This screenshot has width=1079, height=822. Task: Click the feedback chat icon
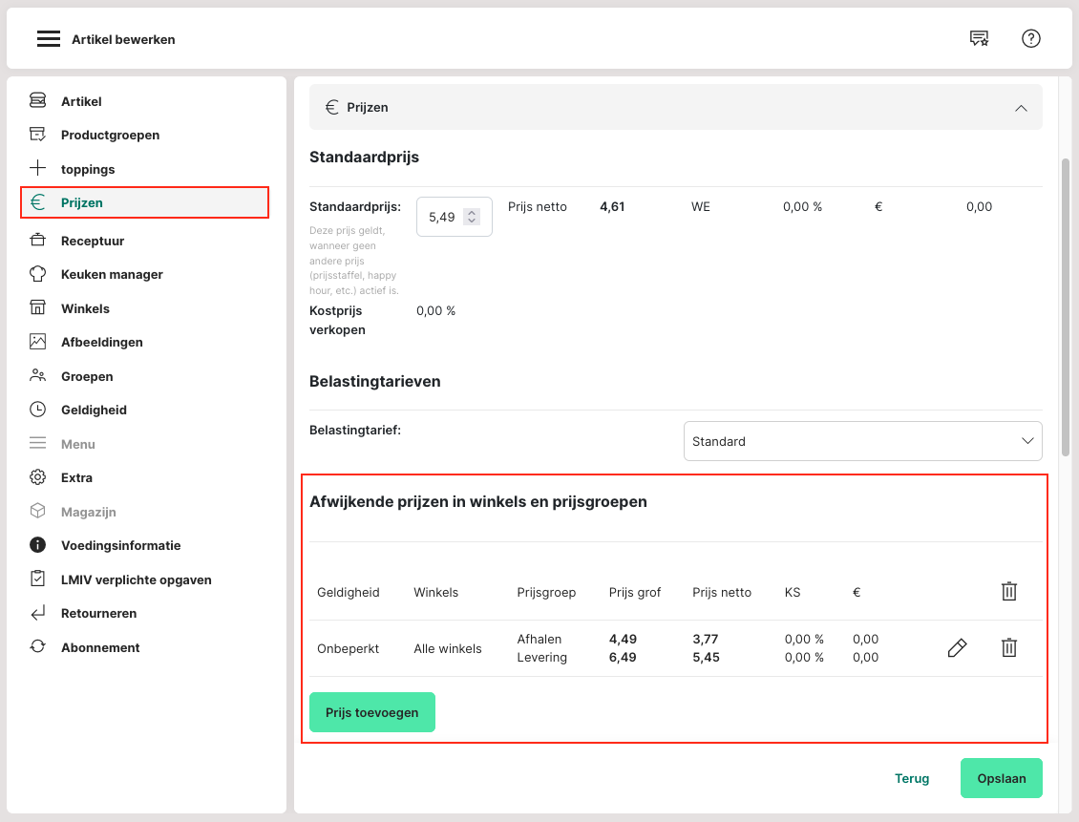tap(979, 38)
